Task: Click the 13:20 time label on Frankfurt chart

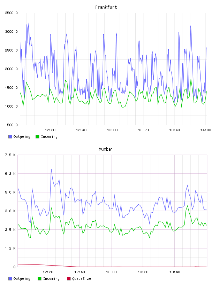Action: click(x=143, y=130)
